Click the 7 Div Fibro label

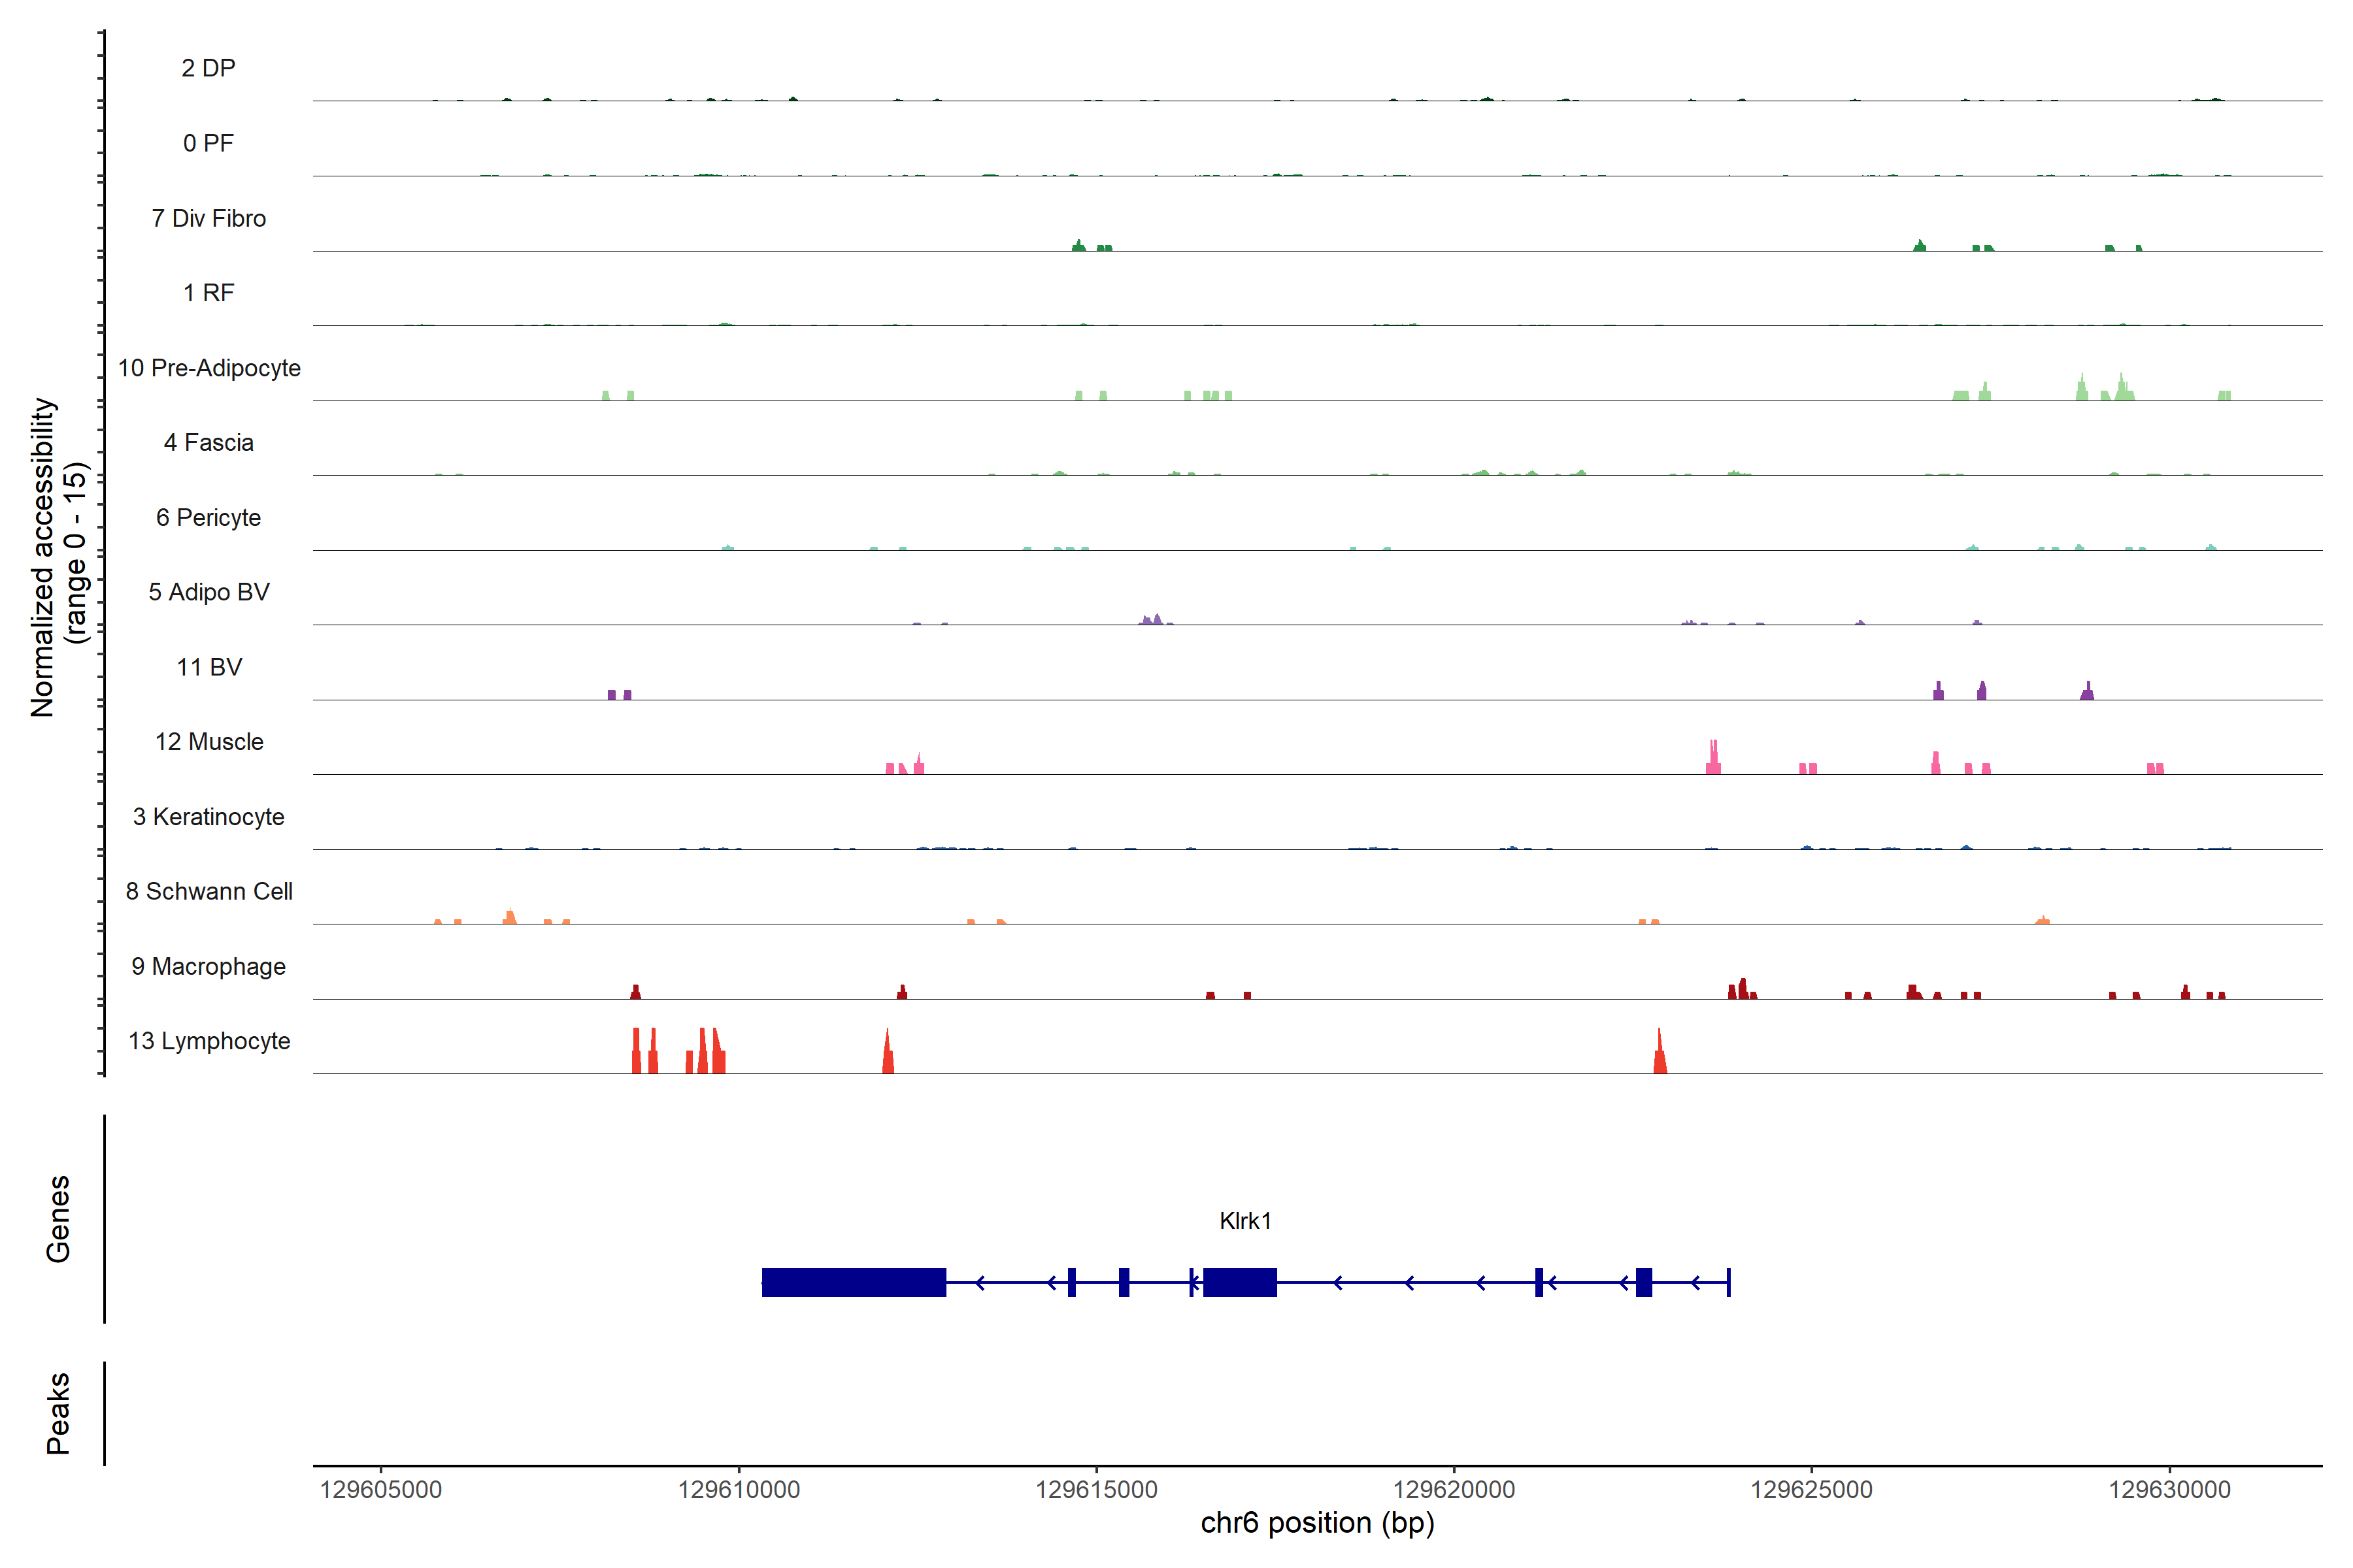pyautogui.click(x=209, y=218)
